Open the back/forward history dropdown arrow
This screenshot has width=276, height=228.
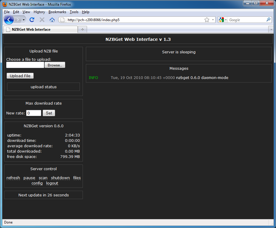[24, 20]
